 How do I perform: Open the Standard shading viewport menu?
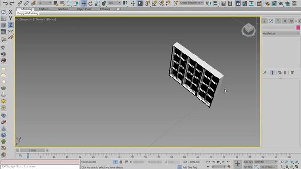[x=40, y=19]
